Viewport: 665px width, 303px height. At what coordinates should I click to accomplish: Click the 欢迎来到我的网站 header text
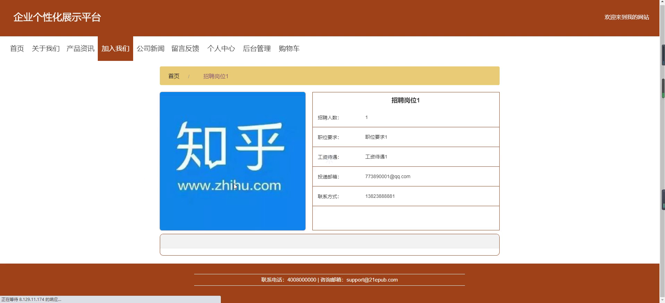[x=627, y=17]
